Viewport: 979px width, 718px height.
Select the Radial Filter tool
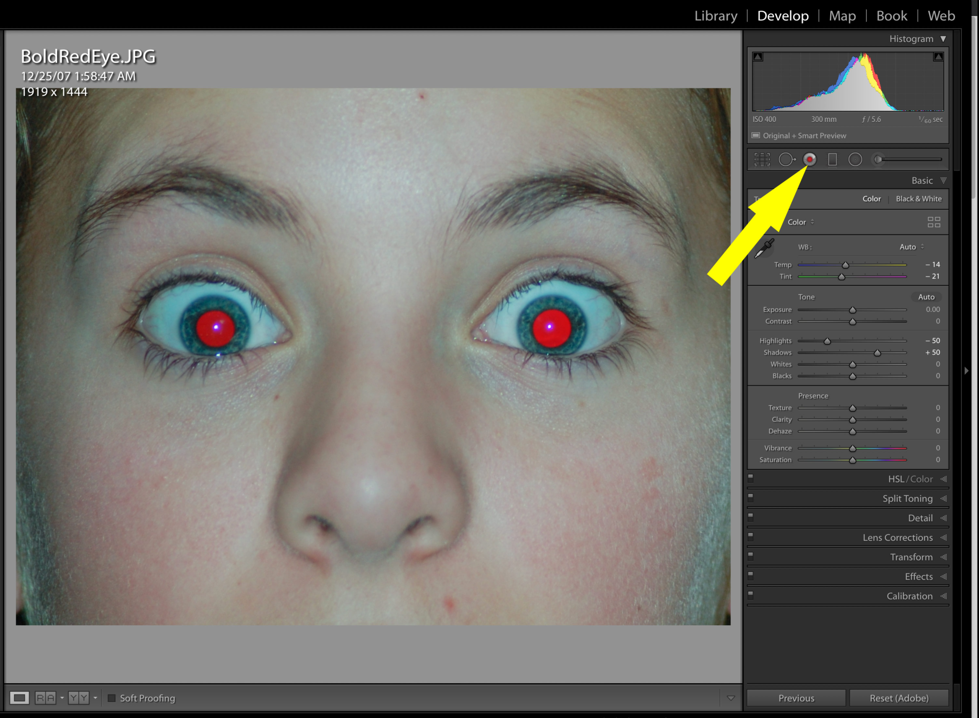[855, 160]
